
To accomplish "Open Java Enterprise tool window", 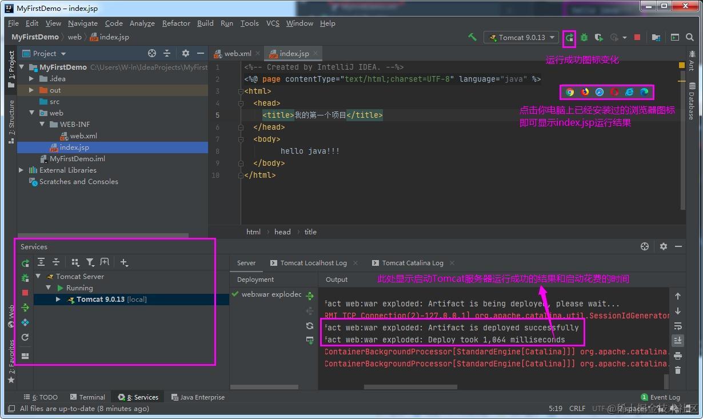I will point(198,397).
